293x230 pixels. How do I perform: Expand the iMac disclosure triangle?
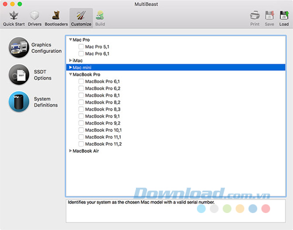(x=70, y=60)
